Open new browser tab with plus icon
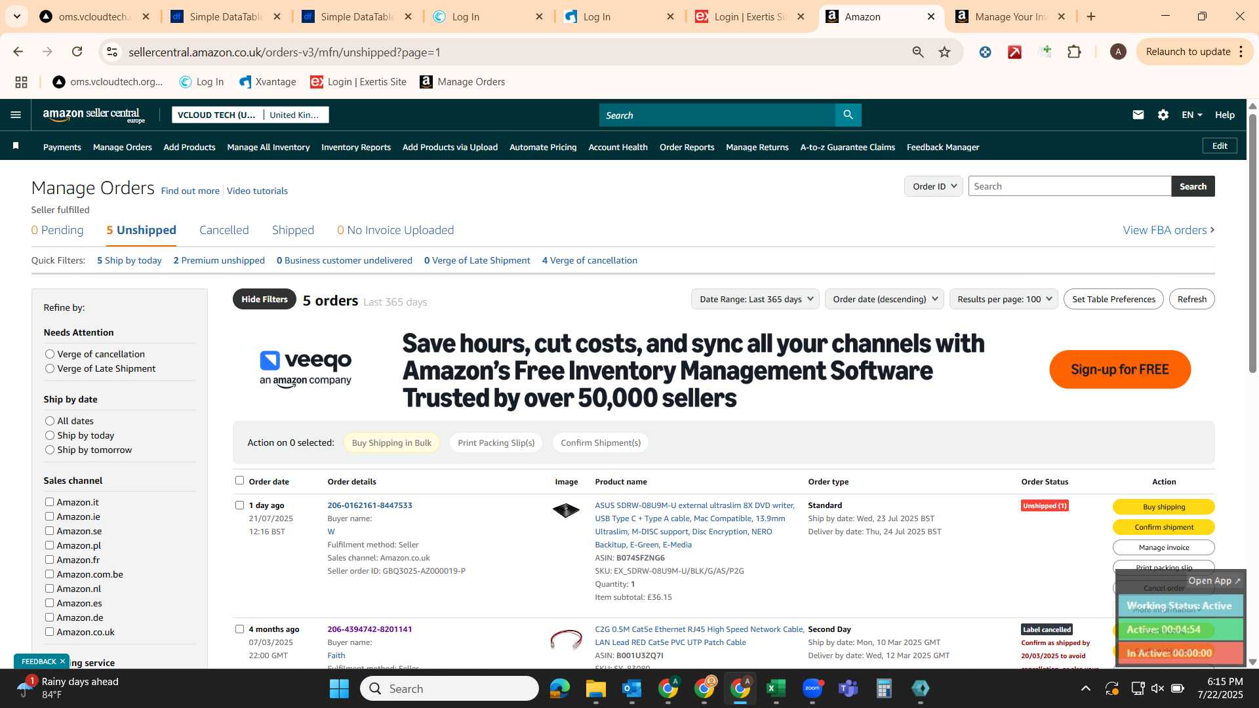The width and height of the screenshot is (1259, 708). [1091, 16]
